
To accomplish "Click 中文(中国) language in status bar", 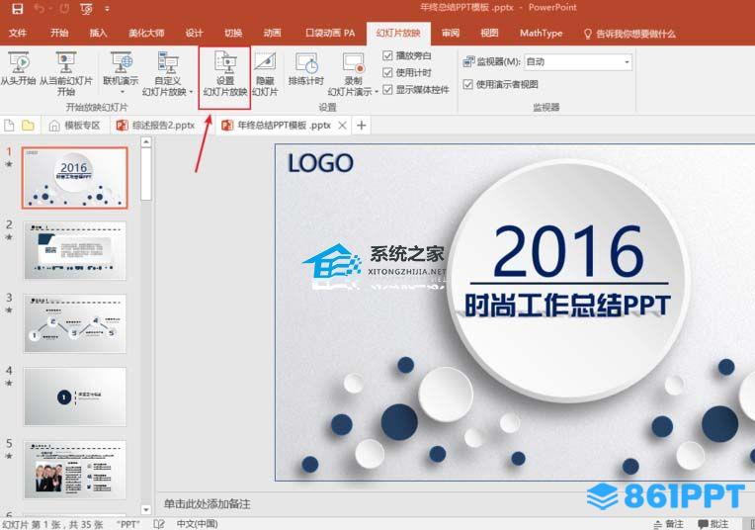I will click(x=197, y=524).
